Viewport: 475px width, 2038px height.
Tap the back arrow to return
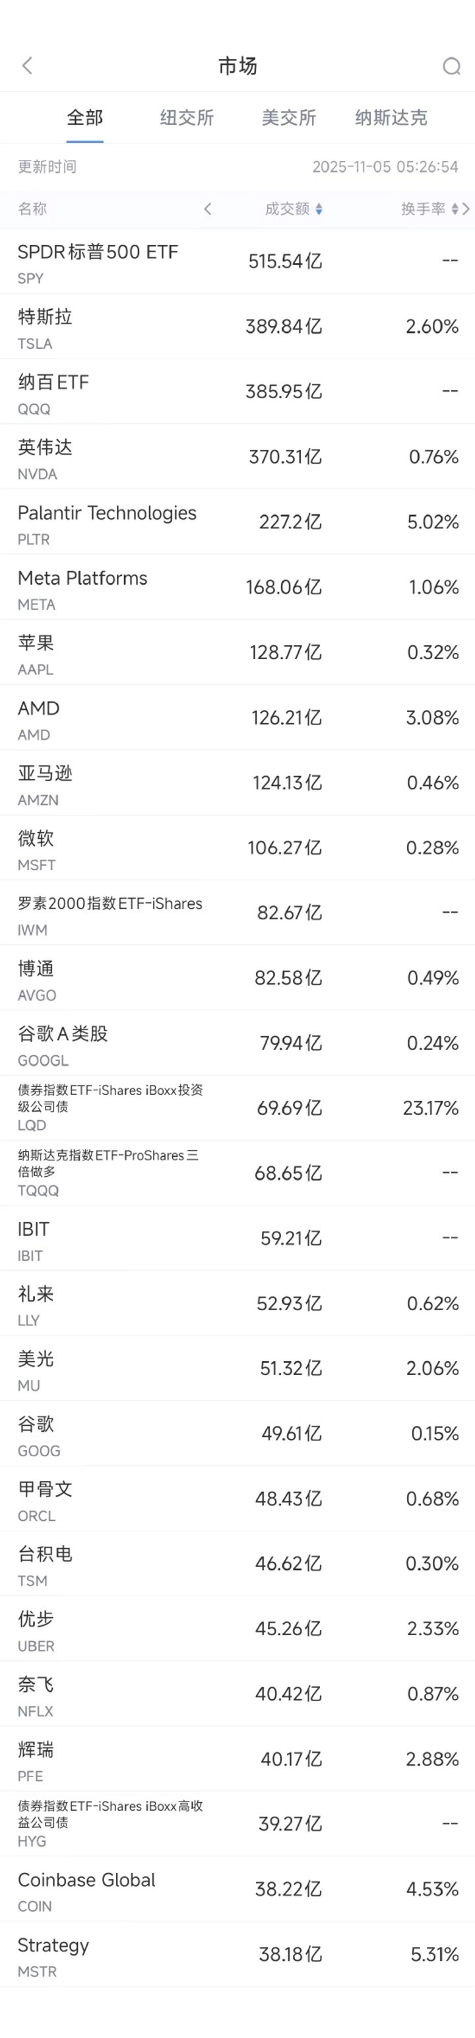[x=28, y=65]
